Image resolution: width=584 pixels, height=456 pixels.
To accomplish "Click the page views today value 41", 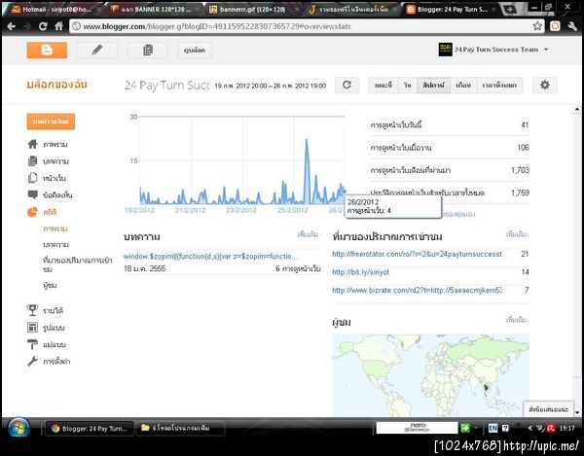I will (x=525, y=125).
